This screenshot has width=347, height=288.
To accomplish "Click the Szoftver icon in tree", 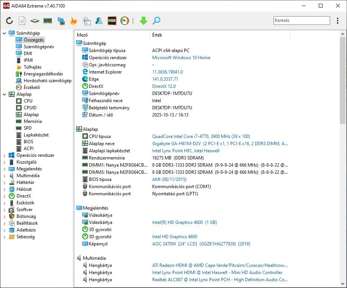I will (x=12, y=210).
